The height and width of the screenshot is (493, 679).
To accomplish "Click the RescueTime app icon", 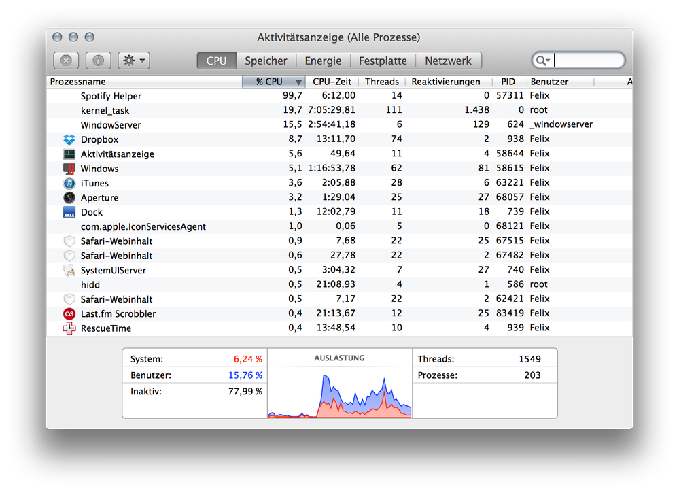I will click(69, 328).
